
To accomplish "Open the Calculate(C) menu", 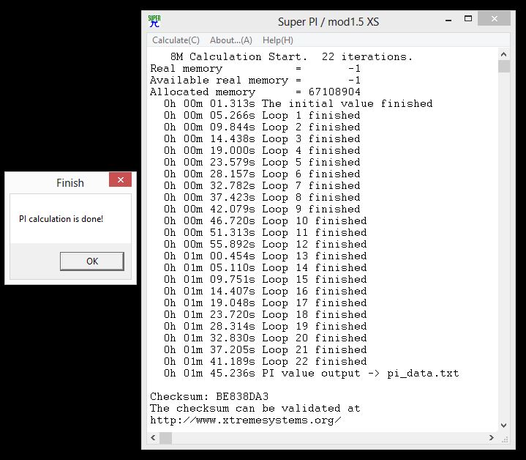I will [176, 40].
